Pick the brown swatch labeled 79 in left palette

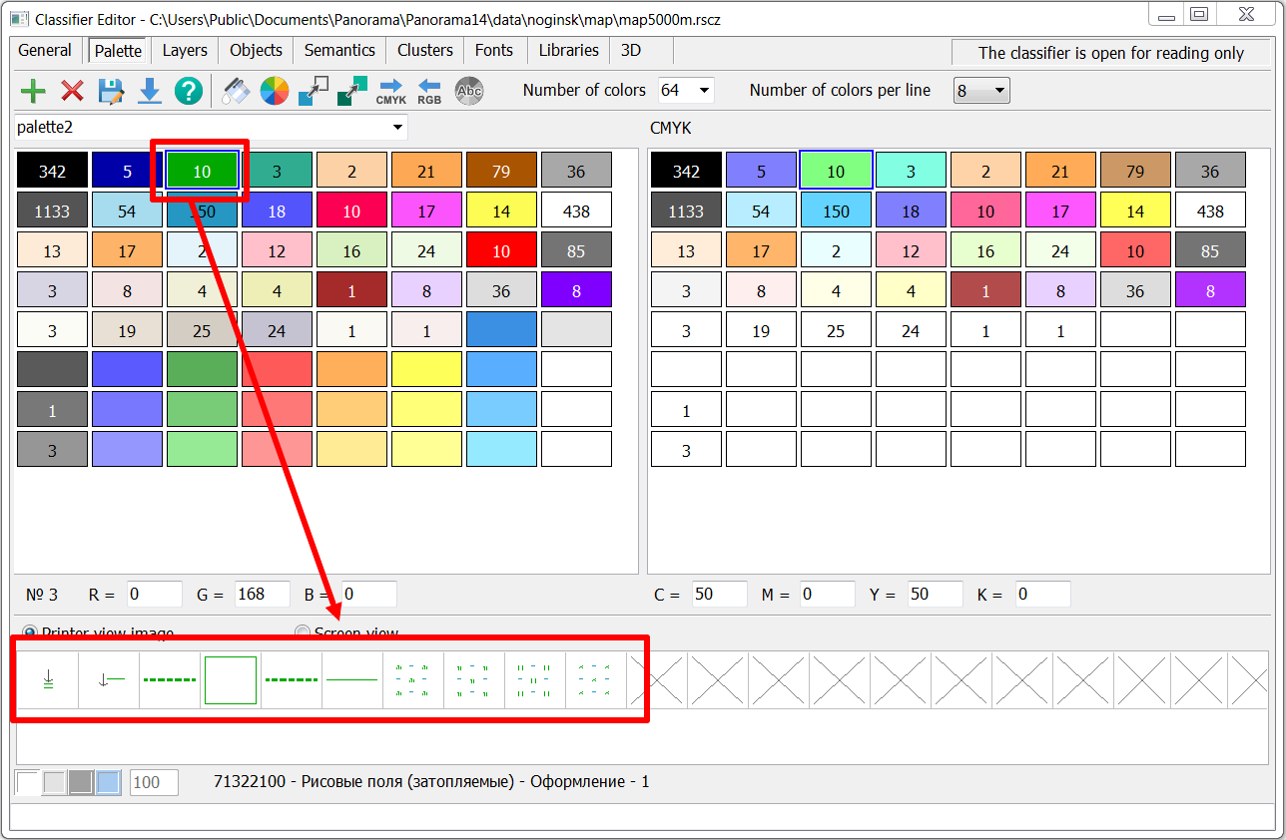click(x=501, y=171)
